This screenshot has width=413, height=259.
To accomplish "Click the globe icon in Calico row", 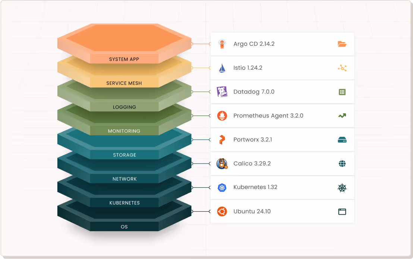I will coord(342,164).
